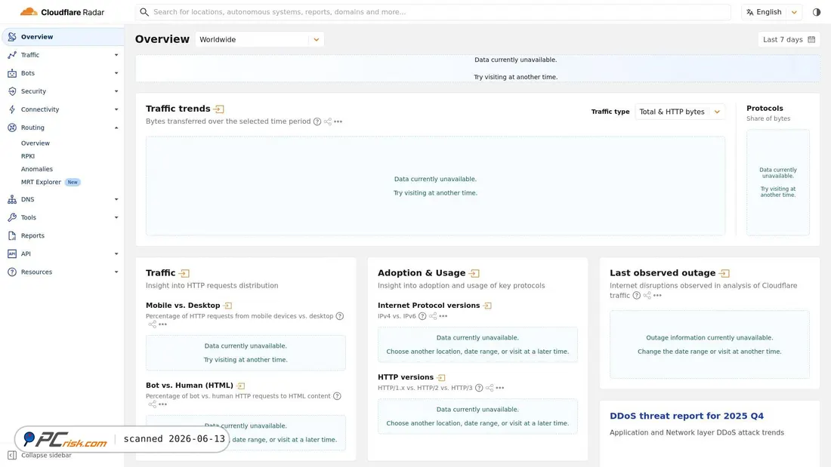Expand the Bots sidebar menu
The width and height of the screenshot is (831, 467).
click(x=116, y=73)
